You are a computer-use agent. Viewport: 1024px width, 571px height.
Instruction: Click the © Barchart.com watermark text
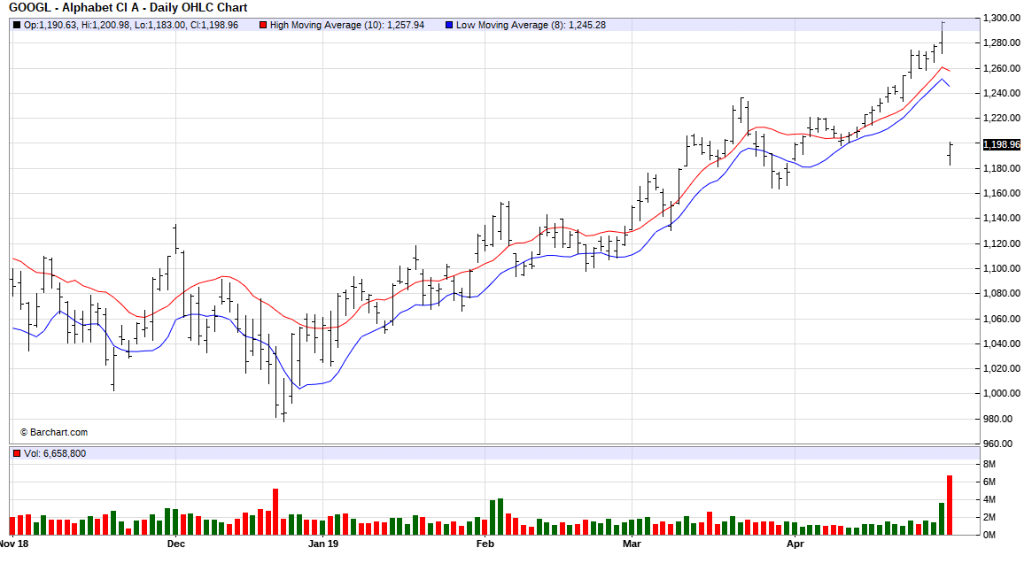pos(54,433)
